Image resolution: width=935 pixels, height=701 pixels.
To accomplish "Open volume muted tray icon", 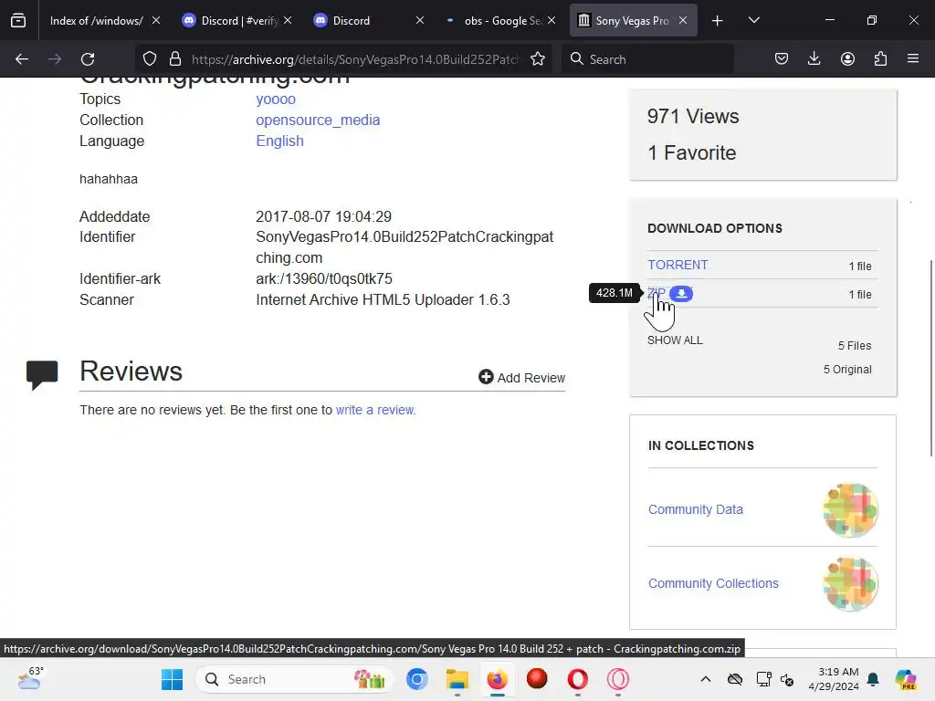I will tap(787, 679).
